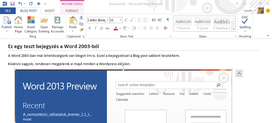Image resolution: width=272 pixels, height=123 pixels.
Task: Apply bulleted list
Action: [x=139, y=20]
